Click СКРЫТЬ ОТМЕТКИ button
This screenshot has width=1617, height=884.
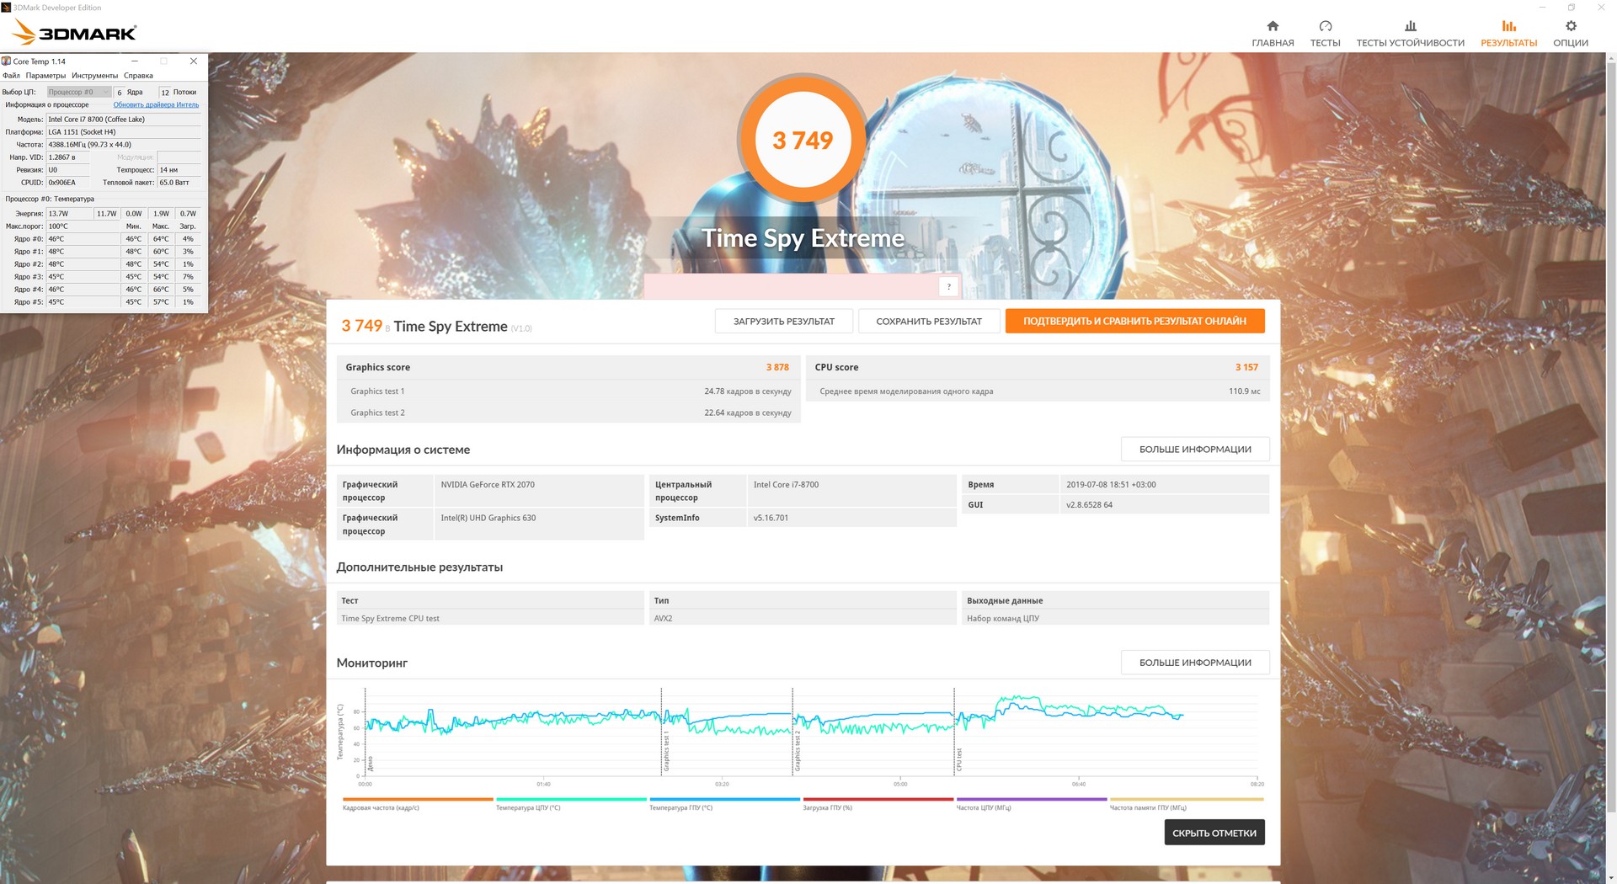coord(1214,833)
